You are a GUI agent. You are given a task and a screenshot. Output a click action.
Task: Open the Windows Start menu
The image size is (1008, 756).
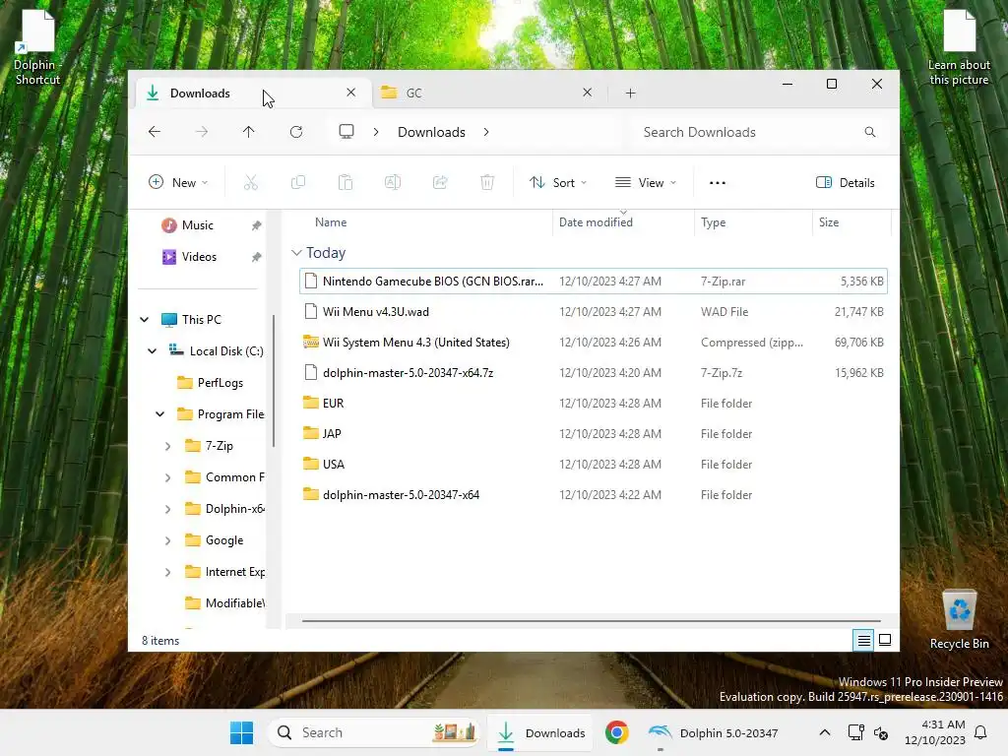[x=242, y=732]
